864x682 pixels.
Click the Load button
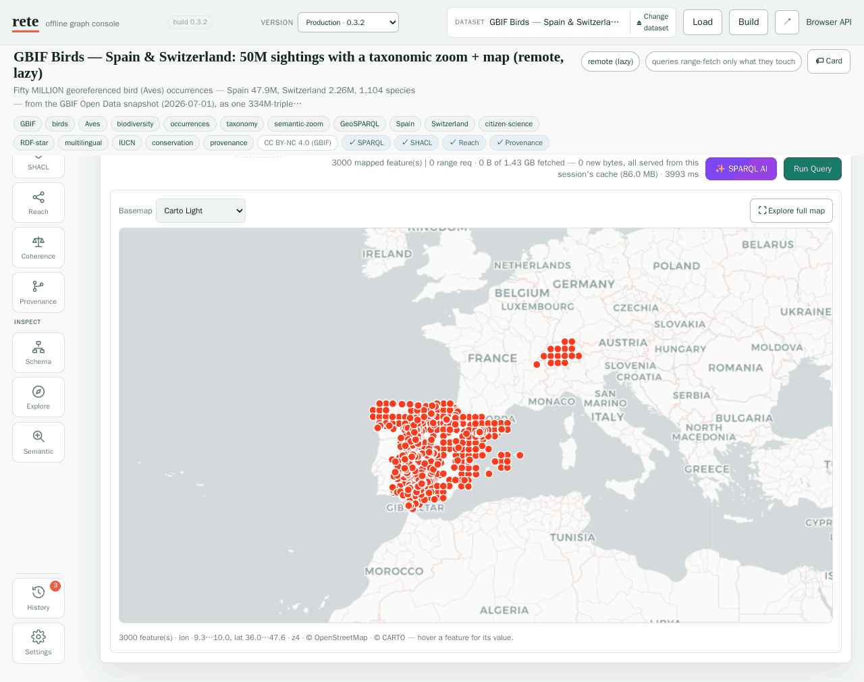[703, 22]
